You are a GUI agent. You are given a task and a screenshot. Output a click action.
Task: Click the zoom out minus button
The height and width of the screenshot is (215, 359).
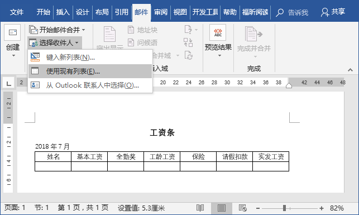[258, 208]
